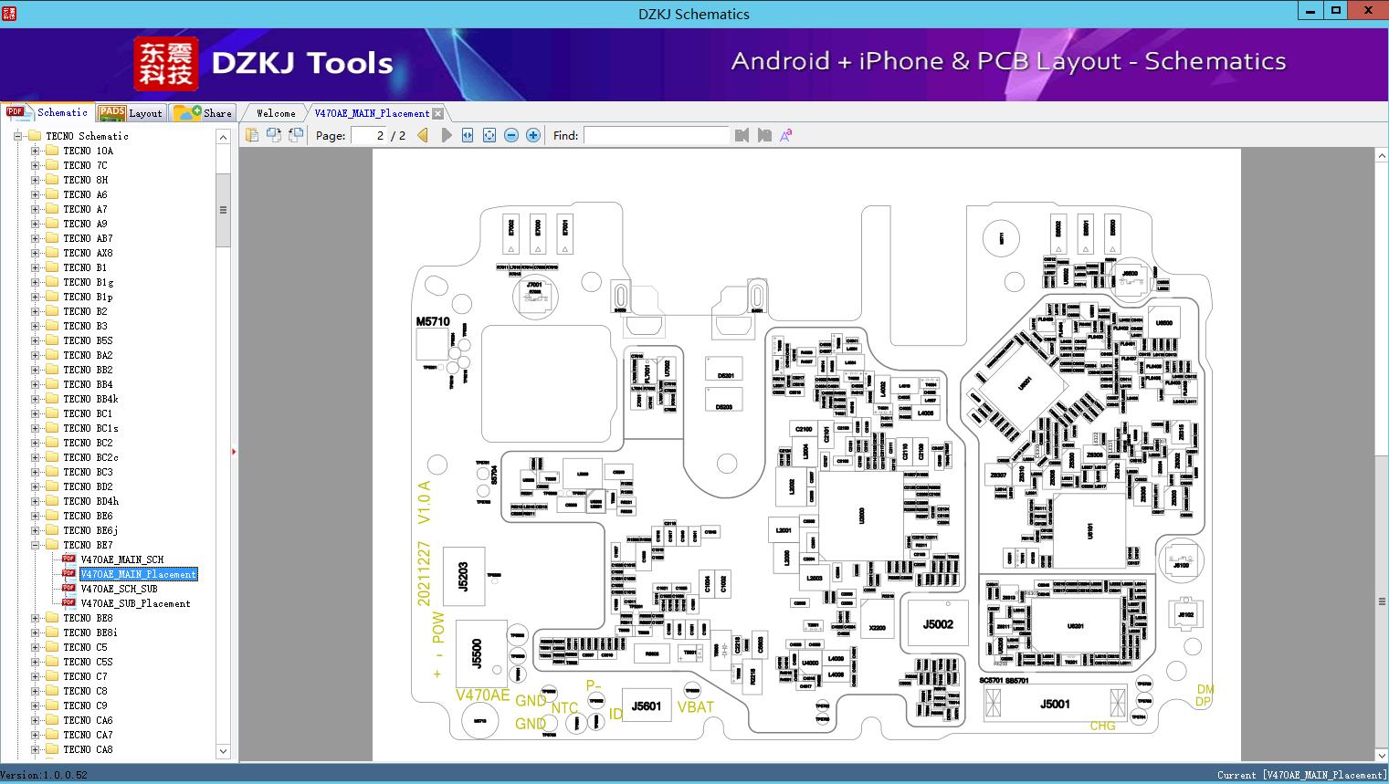Collapse the TECNO BE7 folder
This screenshot has height=784, width=1389.
pyautogui.click(x=36, y=545)
